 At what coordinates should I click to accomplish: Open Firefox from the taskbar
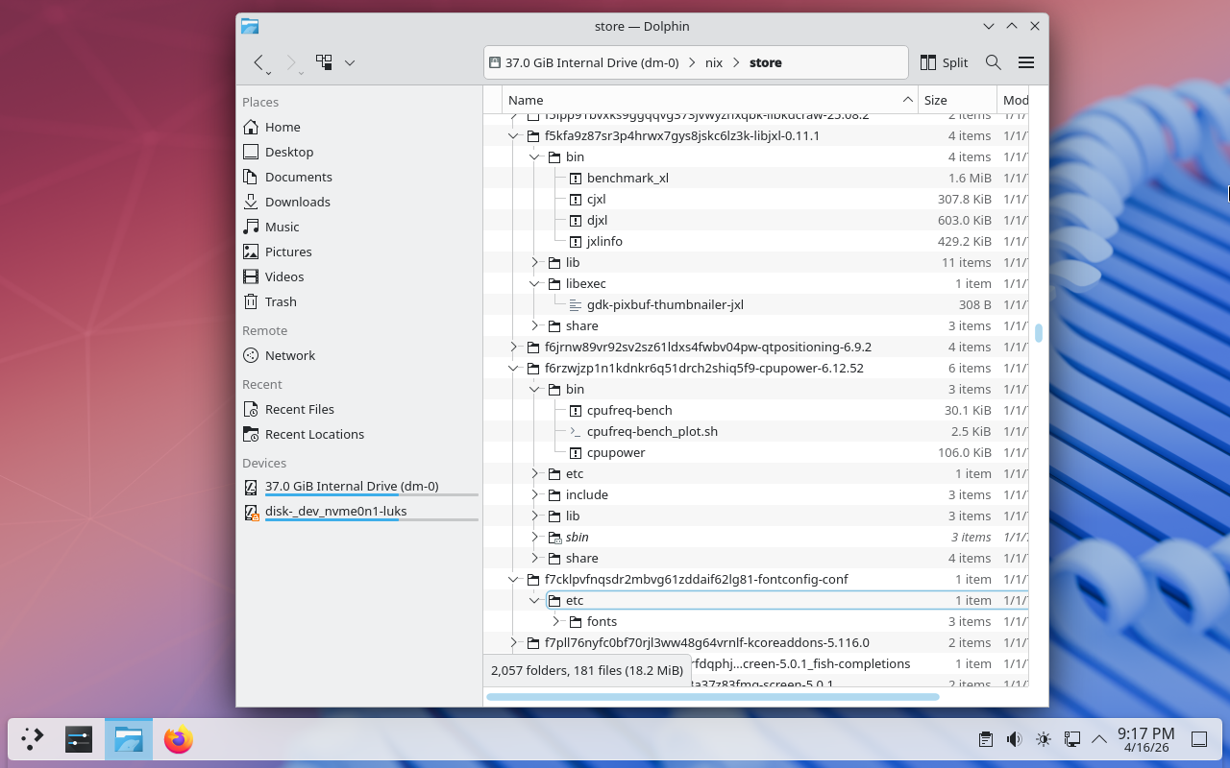click(178, 739)
